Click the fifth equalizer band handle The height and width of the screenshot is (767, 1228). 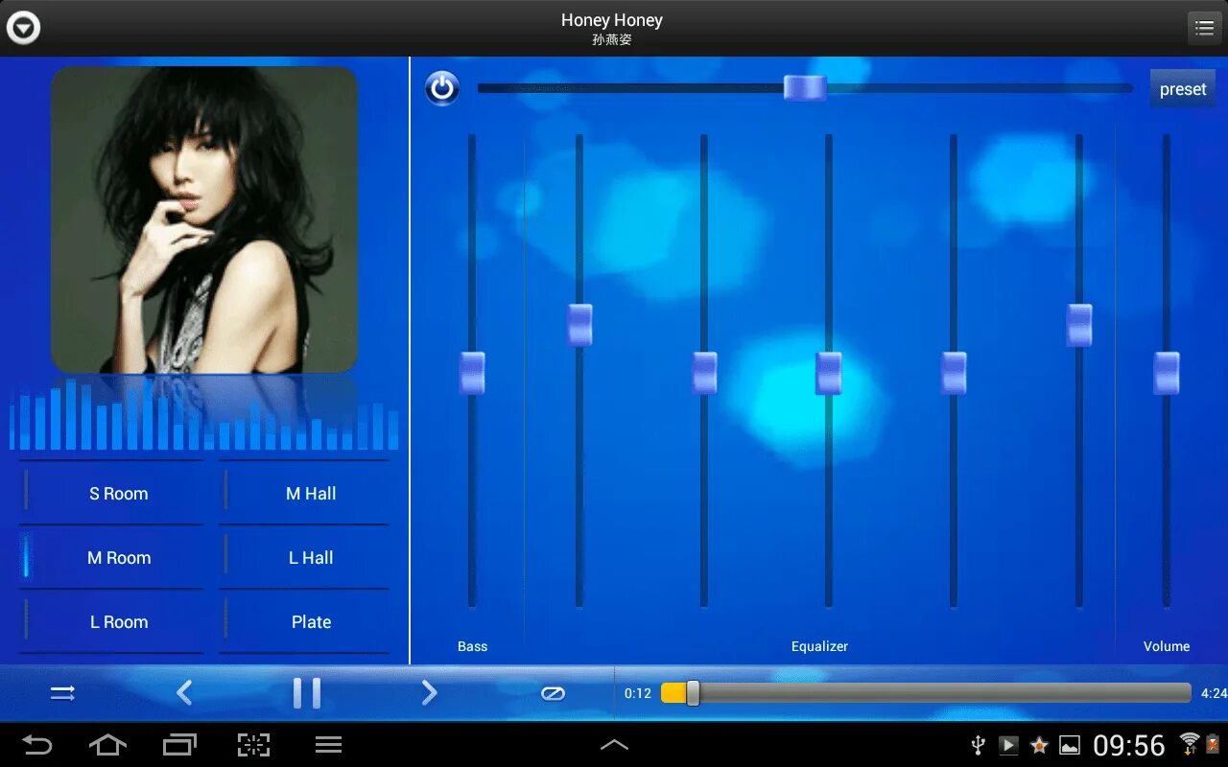tap(1079, 325)
